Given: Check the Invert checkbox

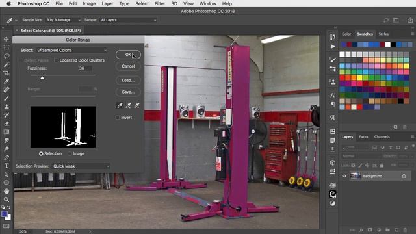Looking at the screenshot, I should click(x=118, y=118).
